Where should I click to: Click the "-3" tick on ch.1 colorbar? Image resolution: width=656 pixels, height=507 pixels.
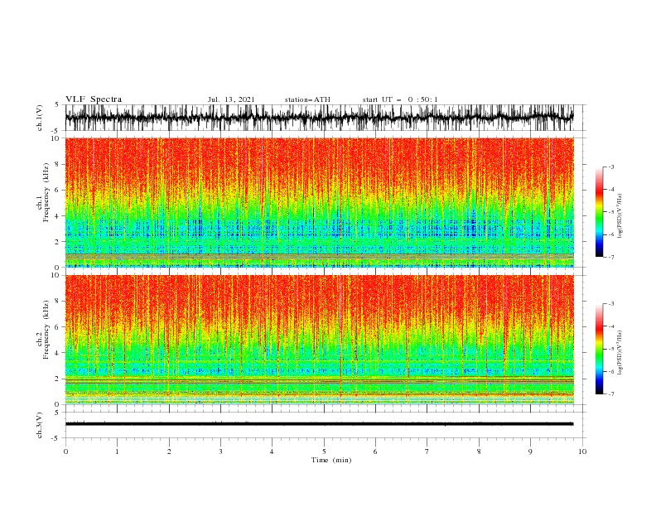click(x=610, y=167)
